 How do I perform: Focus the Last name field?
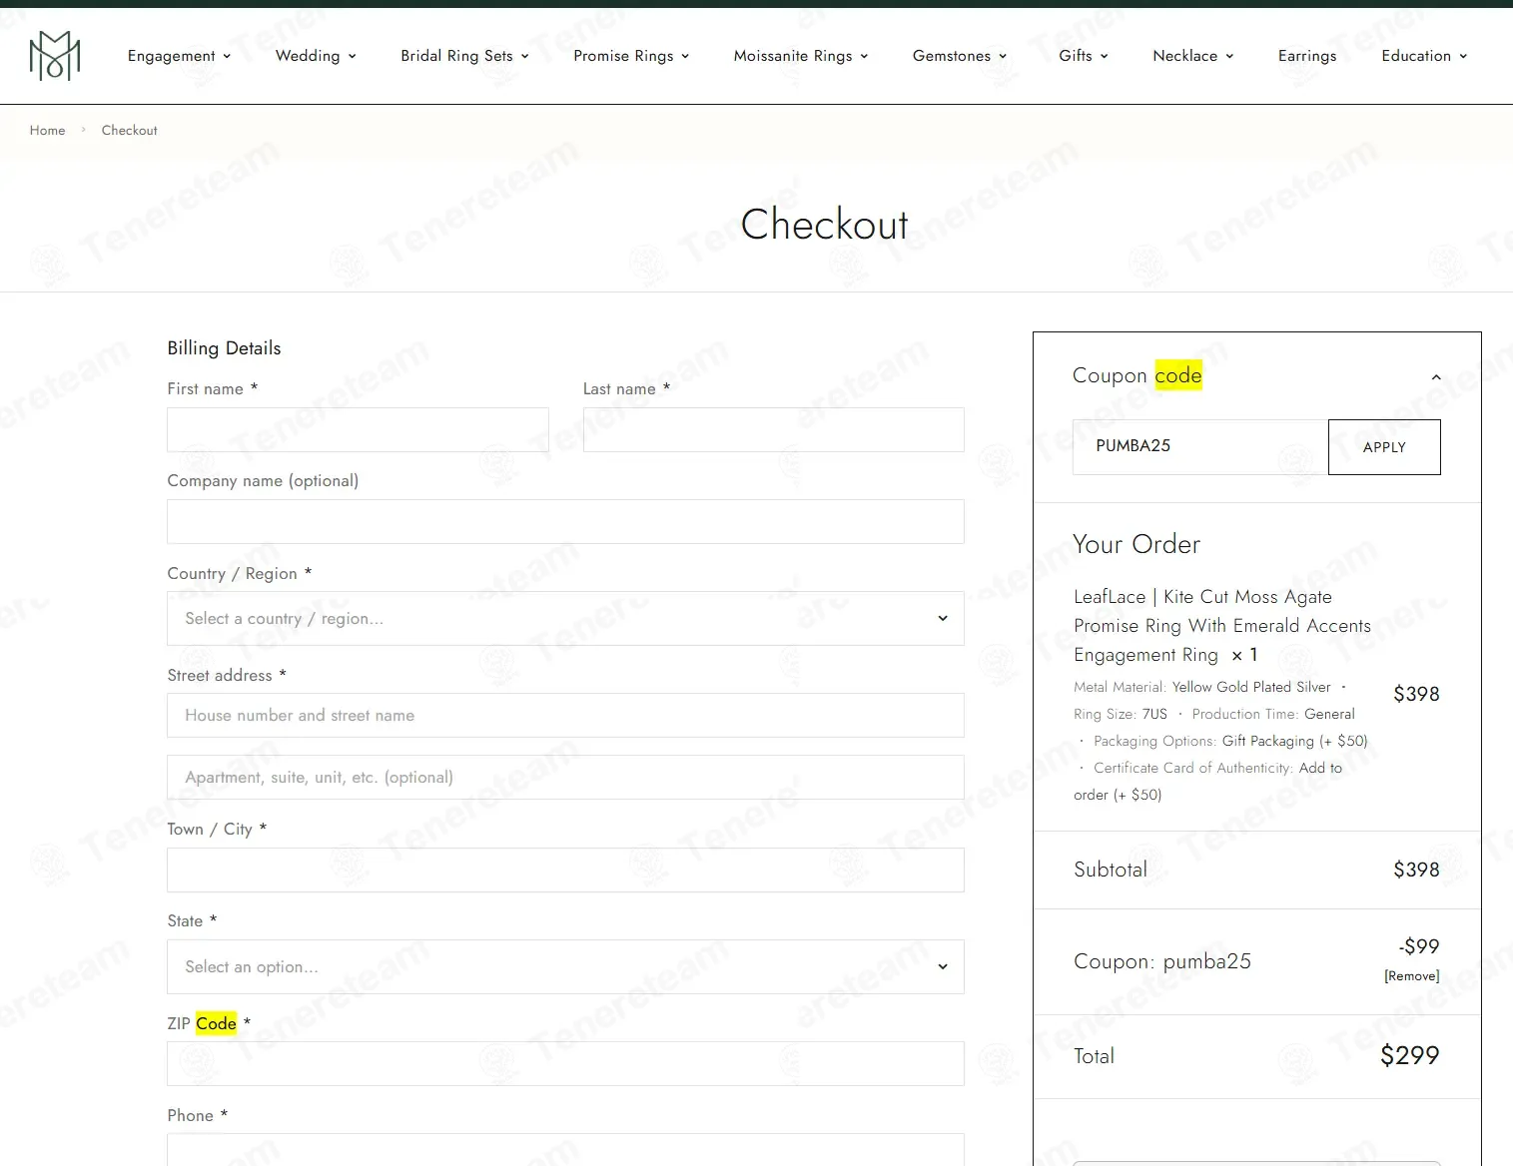click(x=773, y=429)
